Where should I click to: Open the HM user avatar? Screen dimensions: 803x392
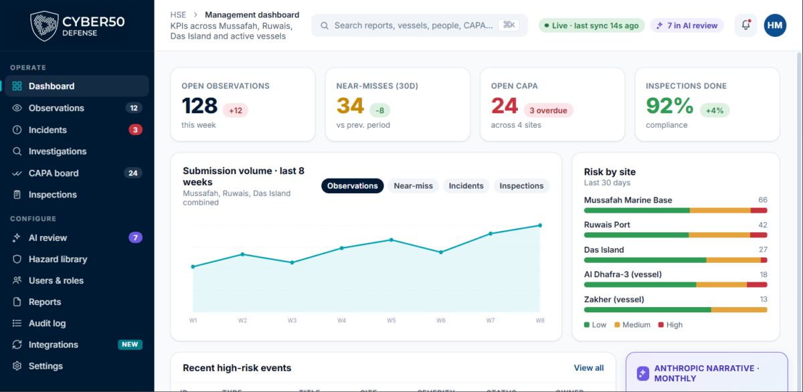click(x=775, y=25)
